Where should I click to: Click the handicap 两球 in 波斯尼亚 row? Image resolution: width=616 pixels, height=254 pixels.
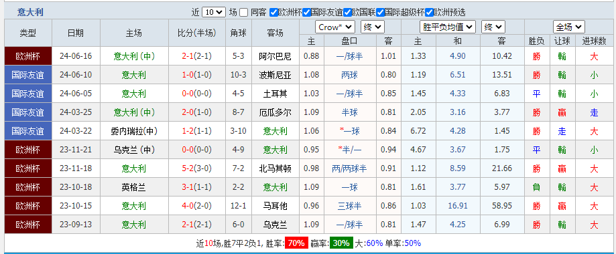[350, 75]
